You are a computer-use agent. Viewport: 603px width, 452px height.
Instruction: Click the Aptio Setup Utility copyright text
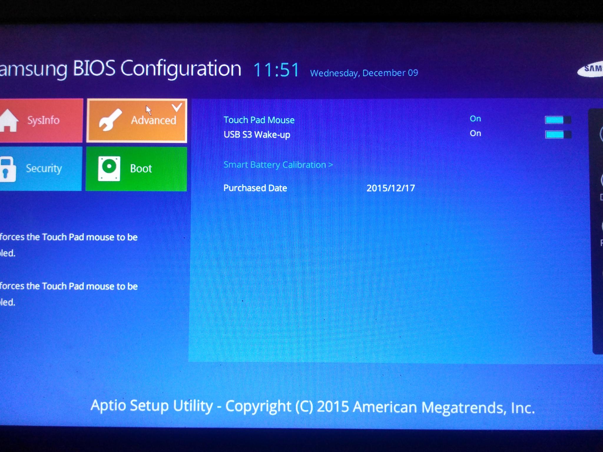[313, 407]
